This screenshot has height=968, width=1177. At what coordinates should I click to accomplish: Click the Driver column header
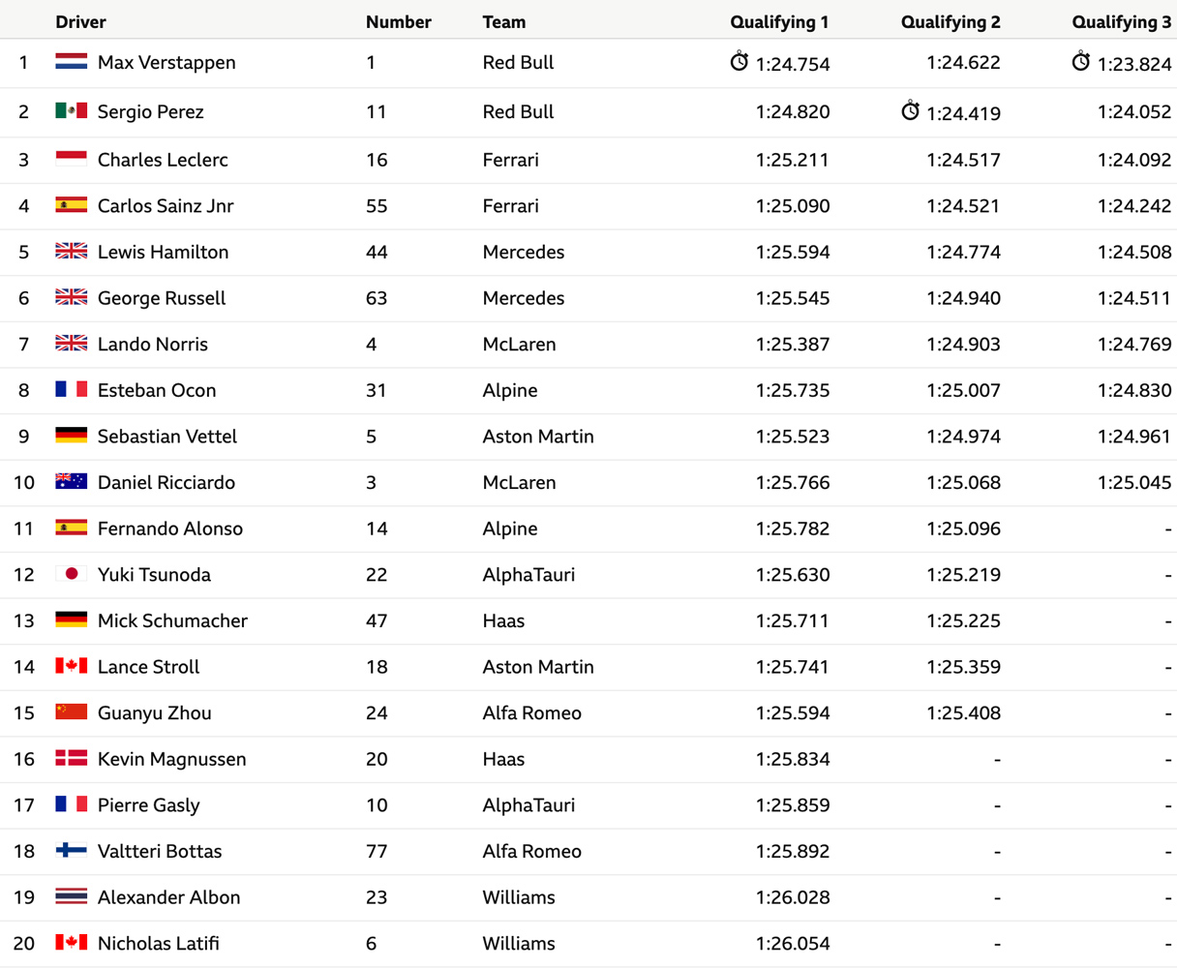[x=80, y=21]
